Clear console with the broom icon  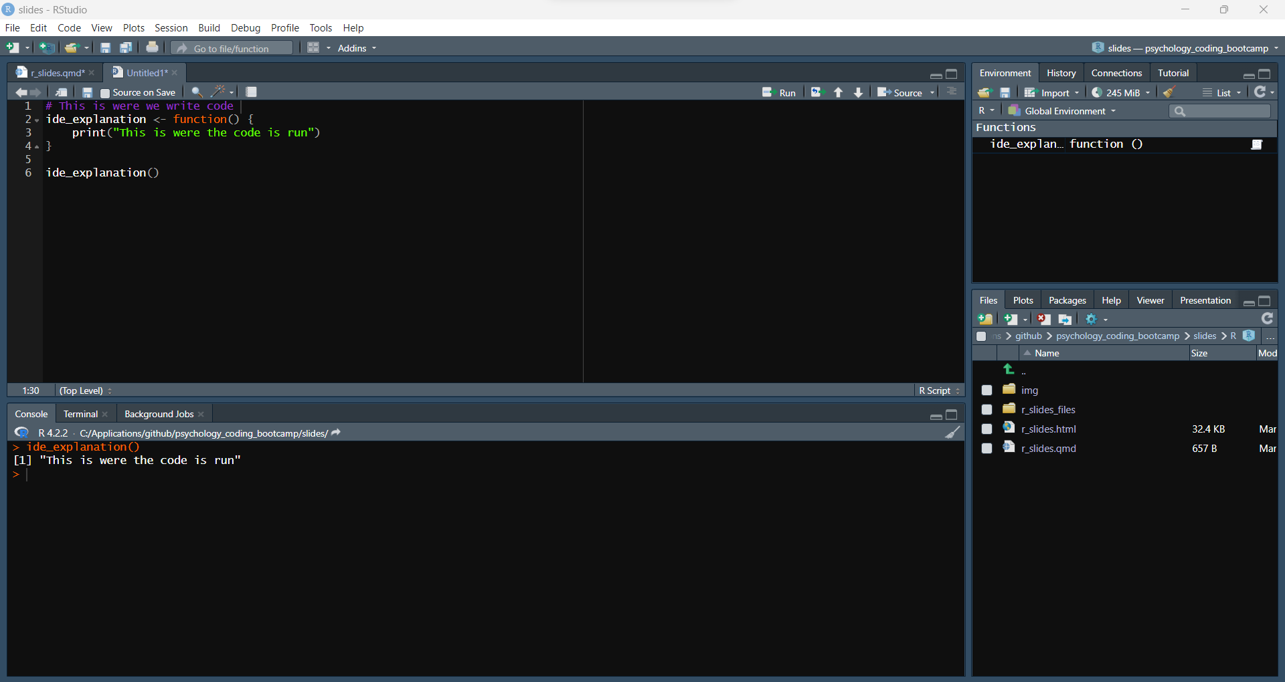pos(952,433)
